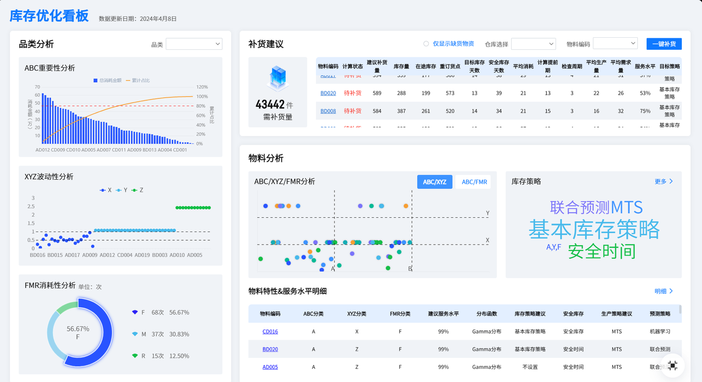Enable 仅显示缺货物资 radio option
This screenshot has width=702, height=382.
pos(426,44)
